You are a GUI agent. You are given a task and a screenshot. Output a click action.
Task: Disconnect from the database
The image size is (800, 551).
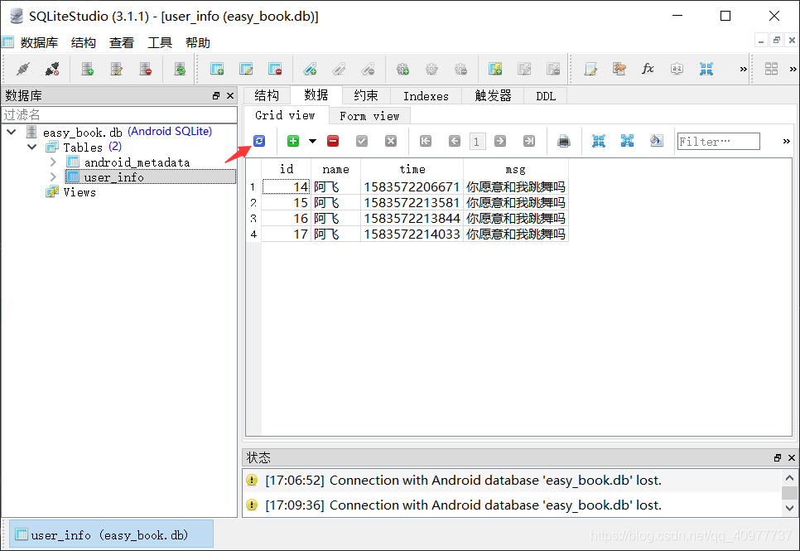coord(51,69)
